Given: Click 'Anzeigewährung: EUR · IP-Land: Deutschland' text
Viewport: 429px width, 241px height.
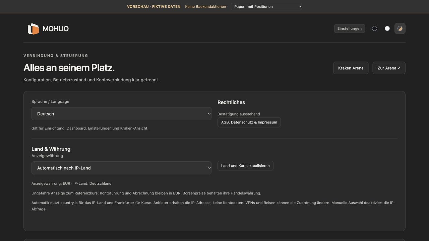Looking at the screenshot, I should pyautogui.click(x=71, y=183).
